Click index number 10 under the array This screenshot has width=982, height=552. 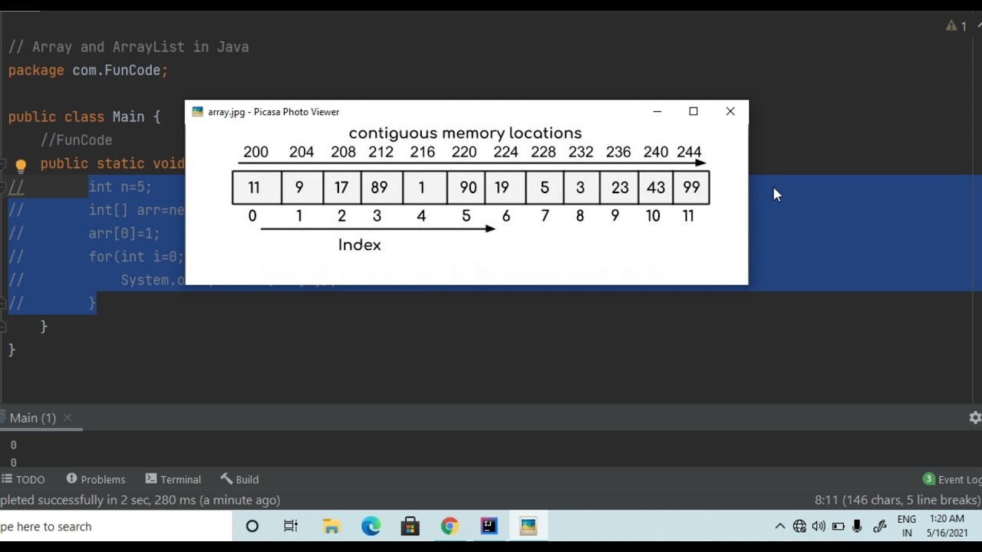pyautogui.click(x=653, y=216)
